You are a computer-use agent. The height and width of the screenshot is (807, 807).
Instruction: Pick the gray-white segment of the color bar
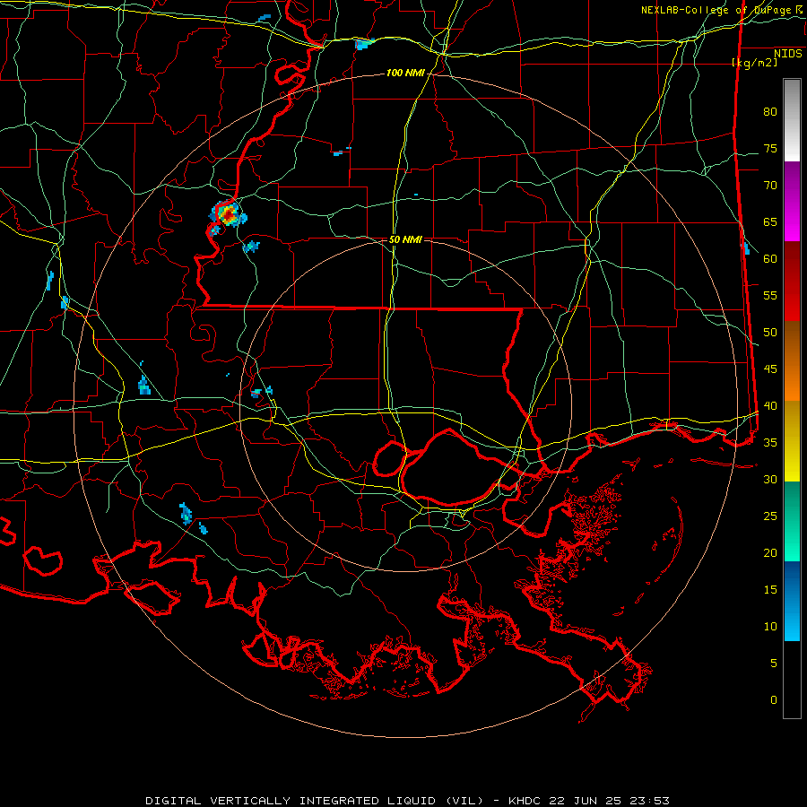point(792,120)
